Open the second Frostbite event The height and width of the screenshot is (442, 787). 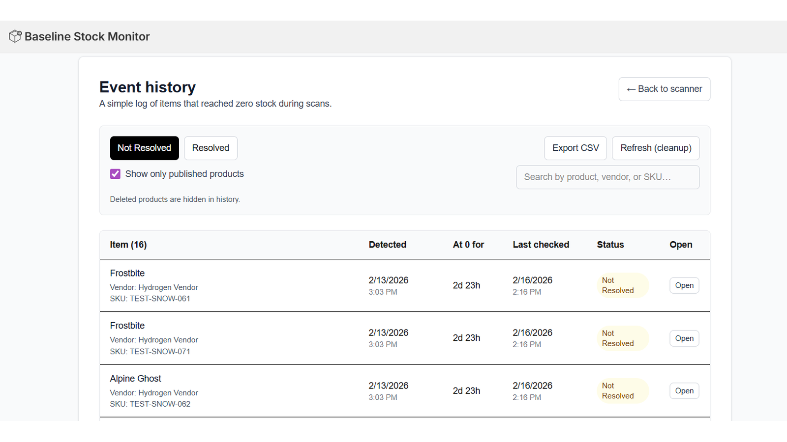click(x=684, y=338)
